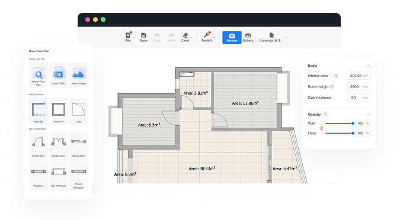Image resolution: width=403 pixels, height=220 pixels.
Task: Choose Import CAD option
Action: [59, 75]
